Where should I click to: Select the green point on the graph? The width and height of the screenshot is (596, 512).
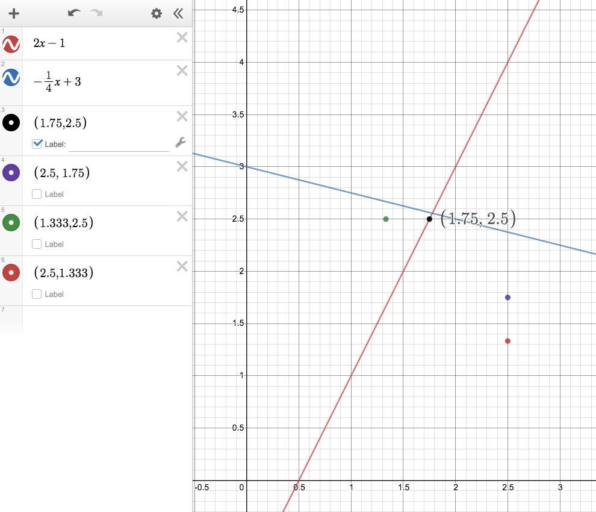point(386,219)
